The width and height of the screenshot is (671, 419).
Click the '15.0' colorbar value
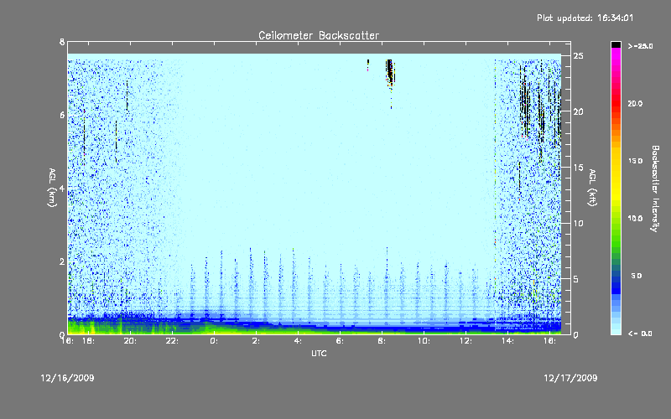635,161
